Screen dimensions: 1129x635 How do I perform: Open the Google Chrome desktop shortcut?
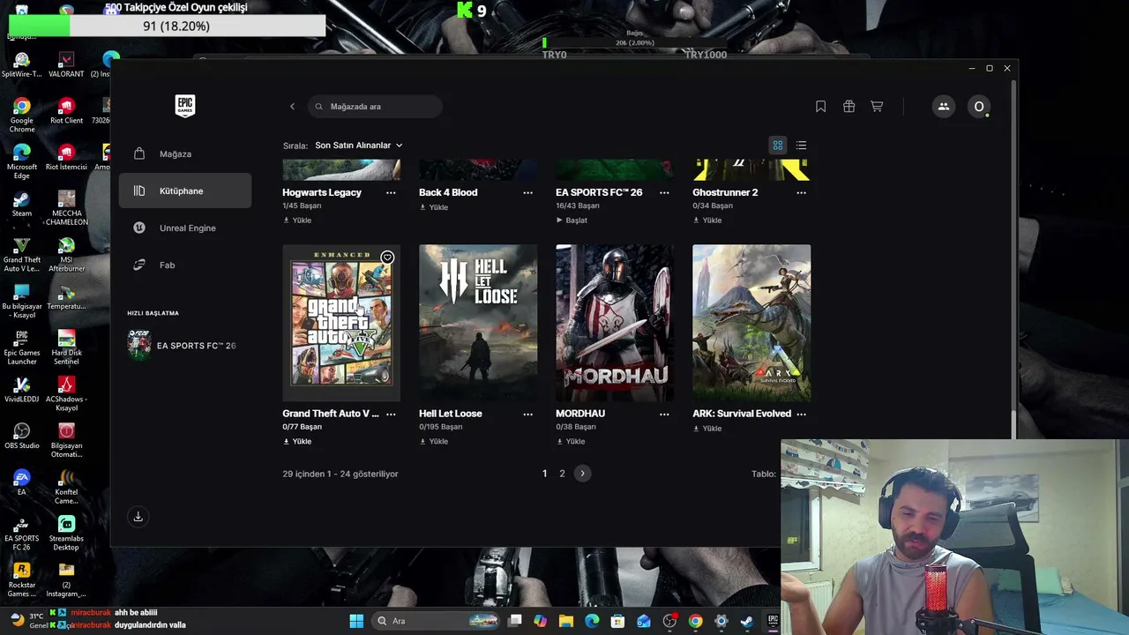[22, 116]
